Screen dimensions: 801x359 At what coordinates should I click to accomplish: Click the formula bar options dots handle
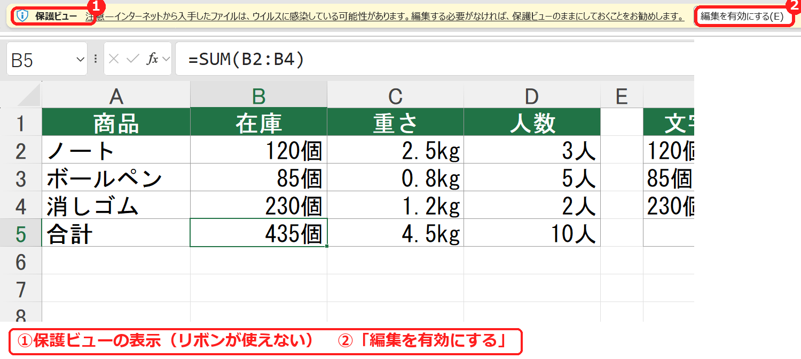(96, 59)
